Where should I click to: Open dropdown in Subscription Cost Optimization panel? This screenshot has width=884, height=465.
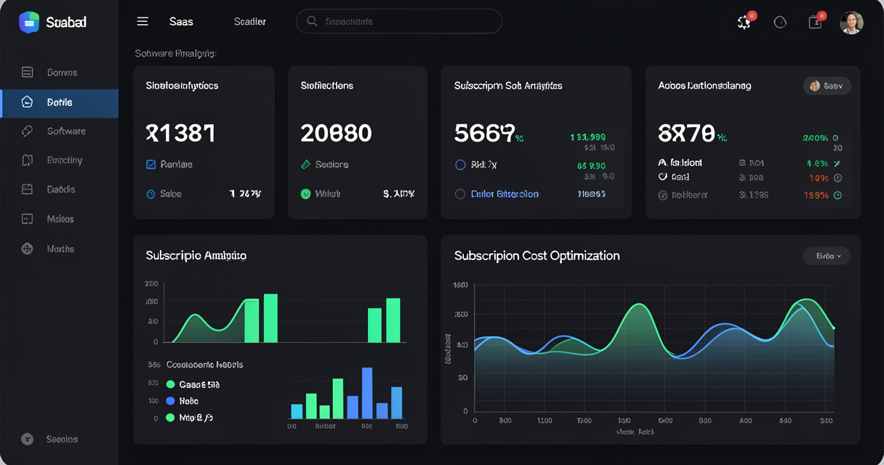click(827, 256)
